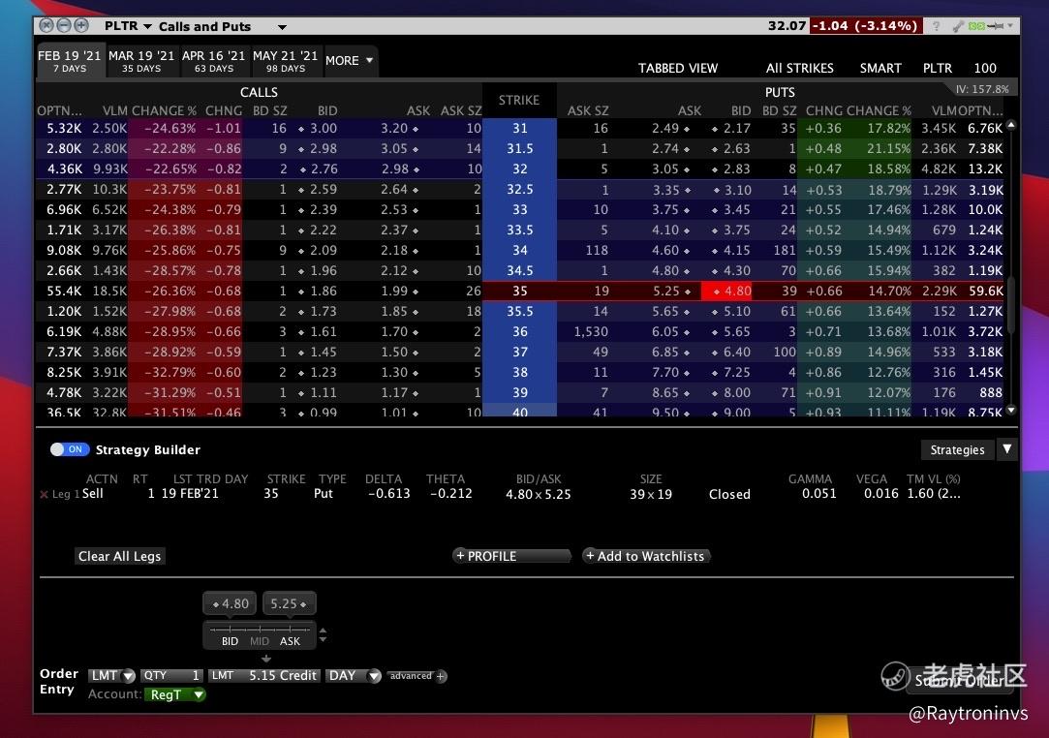Screen dimensions: 1049x738
Task: Click the SMART exchange selector
Action: pos(880,68)
